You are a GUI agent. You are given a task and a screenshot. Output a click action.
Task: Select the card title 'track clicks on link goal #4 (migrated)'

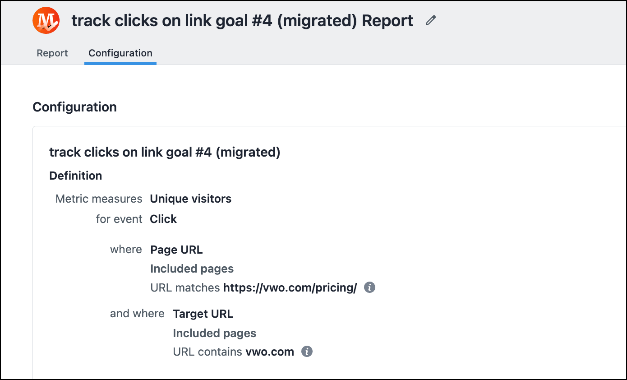[165, 153]
